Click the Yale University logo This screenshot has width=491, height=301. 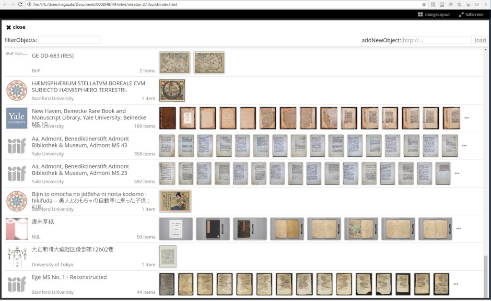(17, 118)
